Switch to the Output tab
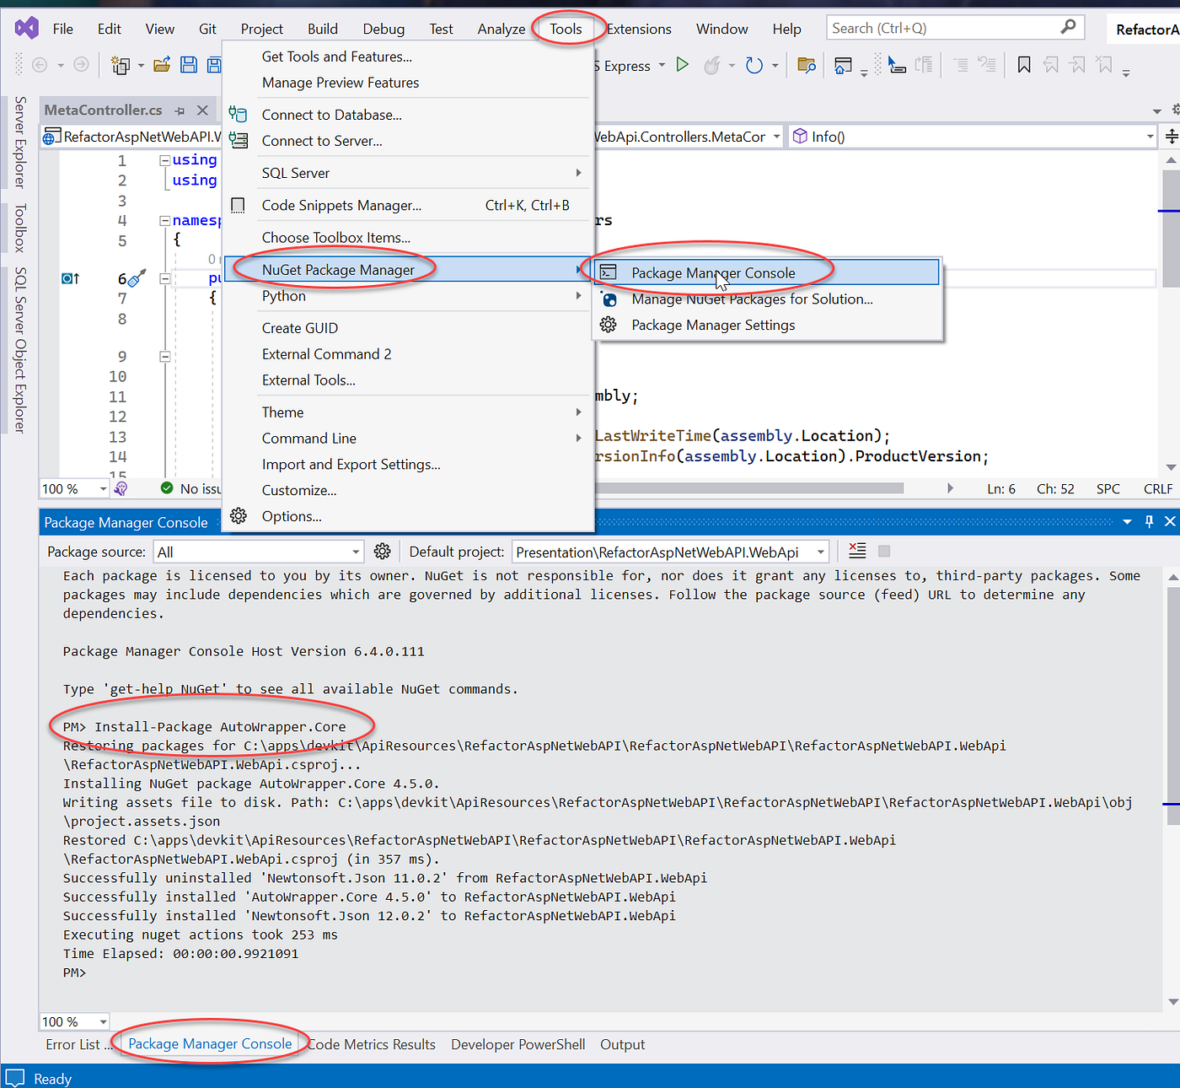 point(622,1044)
